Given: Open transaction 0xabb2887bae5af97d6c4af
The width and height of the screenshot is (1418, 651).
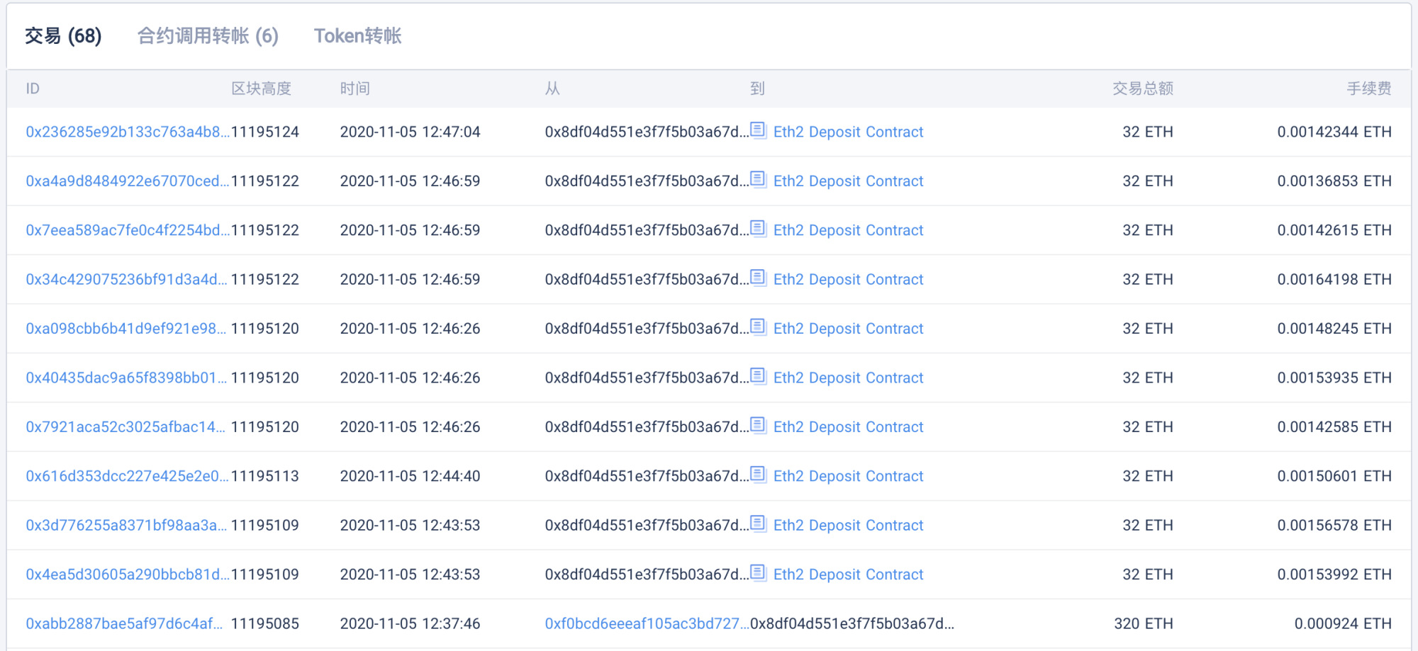Looking at the screenshot, I should [x=124, y=623].
